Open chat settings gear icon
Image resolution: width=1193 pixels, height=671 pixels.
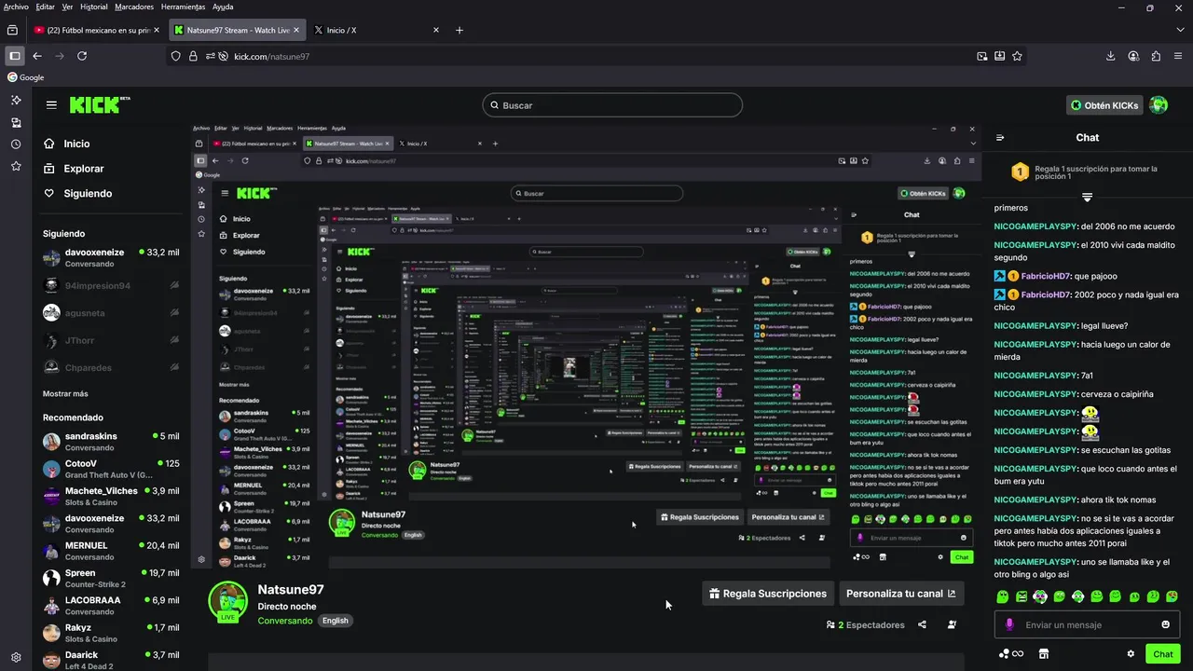click(1131, 654)
